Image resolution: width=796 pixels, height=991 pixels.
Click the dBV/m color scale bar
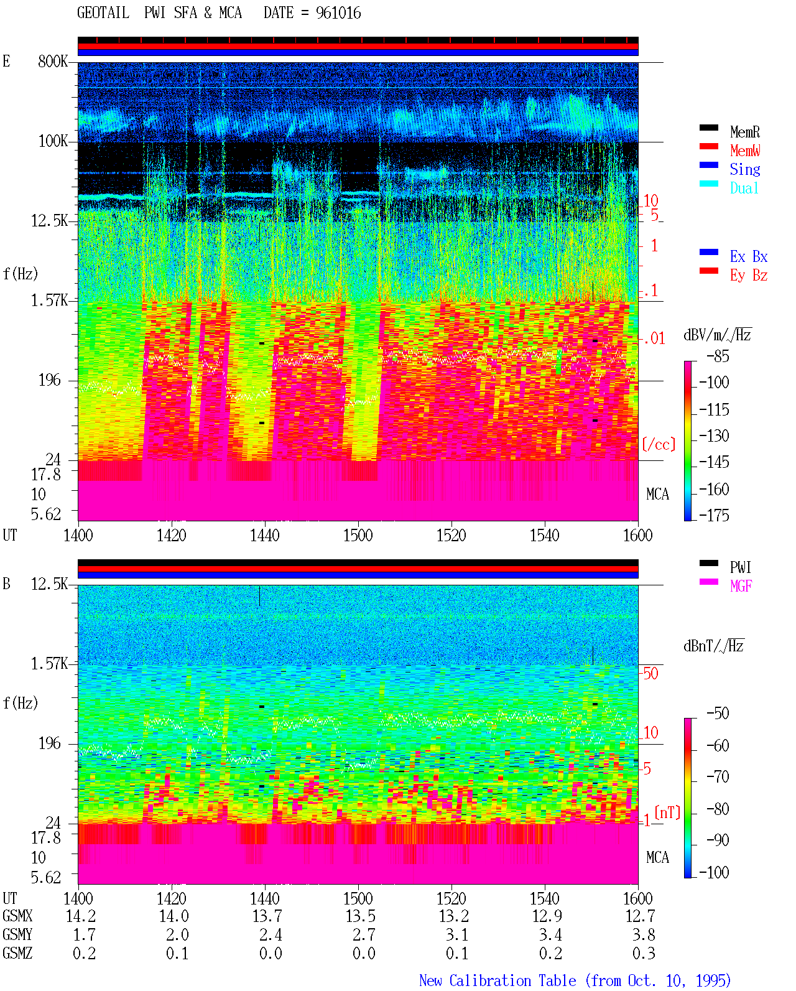tap(687, 440)
